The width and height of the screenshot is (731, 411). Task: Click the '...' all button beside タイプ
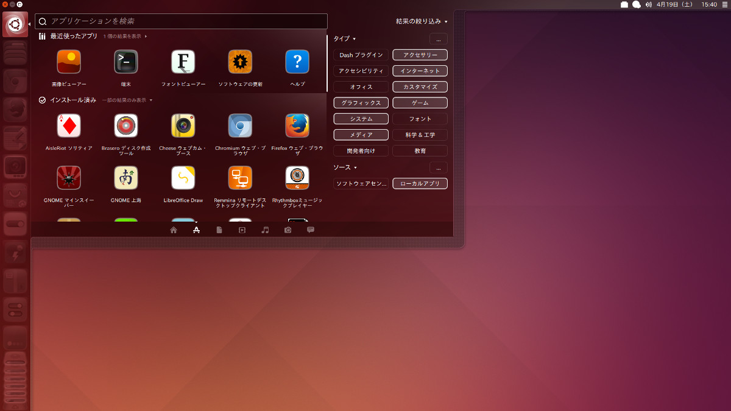click(x=439, y=39)
